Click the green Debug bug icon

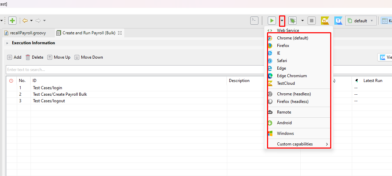pos(292,21)
